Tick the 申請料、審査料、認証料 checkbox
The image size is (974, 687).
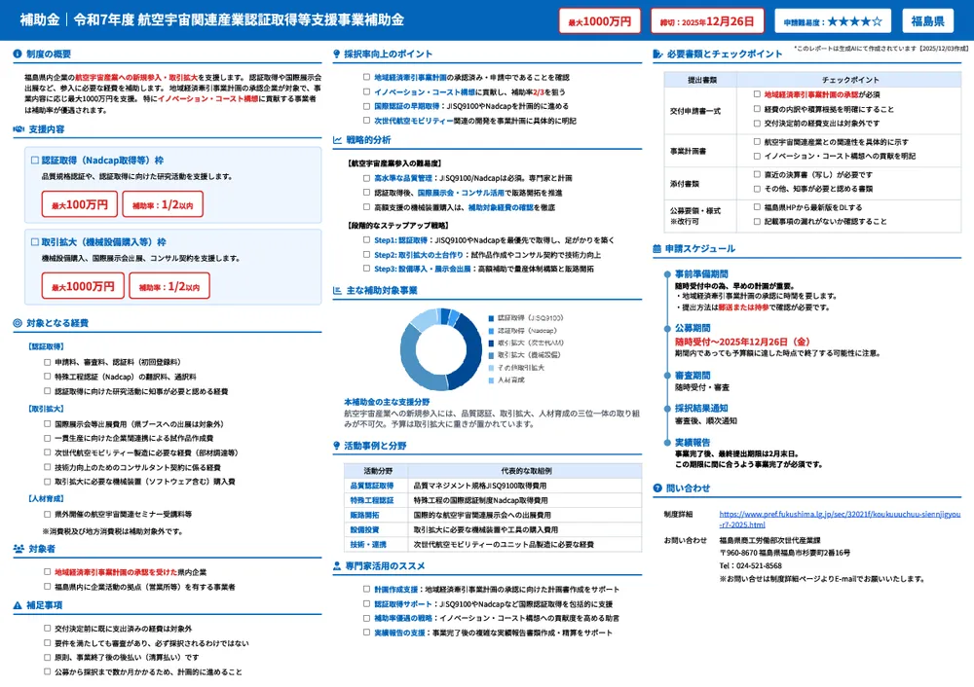coord(47,362)
